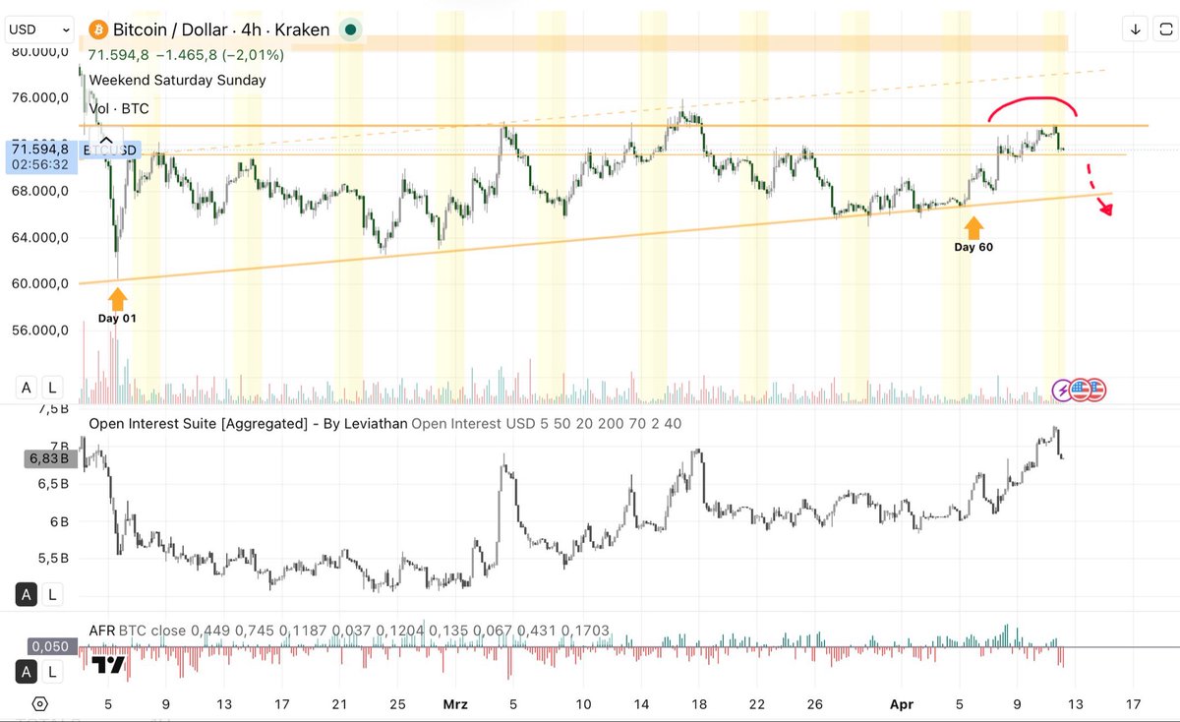Screen dimensions: 1180x722
Task: Click the green market status dot
Action: tap(349, 30)
